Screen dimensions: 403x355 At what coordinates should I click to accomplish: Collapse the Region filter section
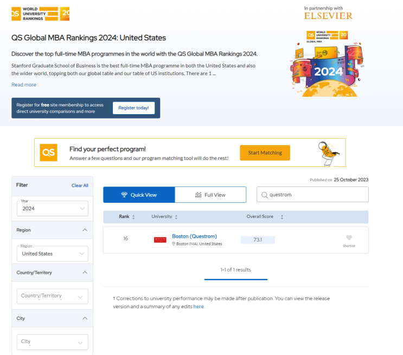point(85,230)
